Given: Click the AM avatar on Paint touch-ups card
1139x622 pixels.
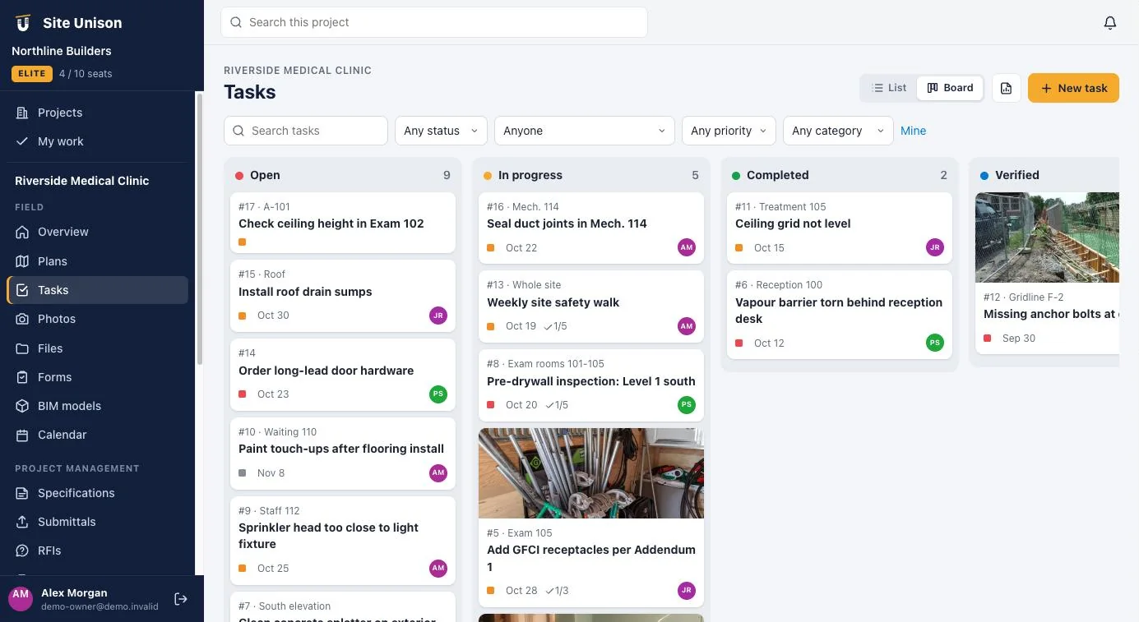Looking at the screenshot, I should pos(438,472).
